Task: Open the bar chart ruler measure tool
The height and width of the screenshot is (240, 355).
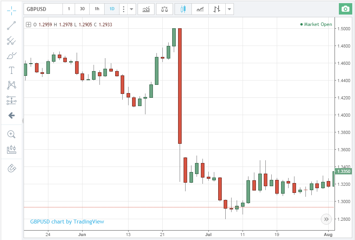Action: tap(11, 150)
